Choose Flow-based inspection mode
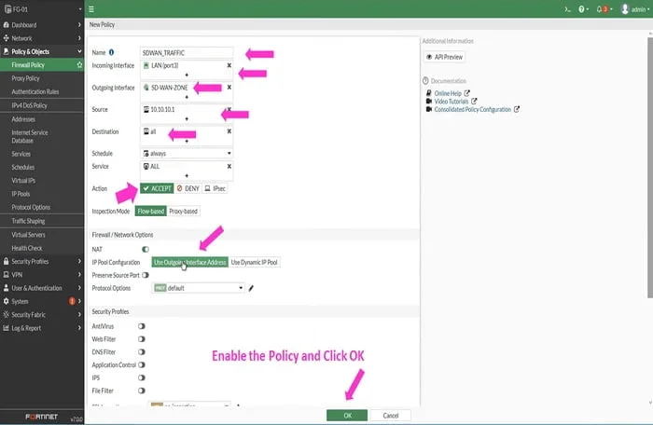 (x=151, y=211)
